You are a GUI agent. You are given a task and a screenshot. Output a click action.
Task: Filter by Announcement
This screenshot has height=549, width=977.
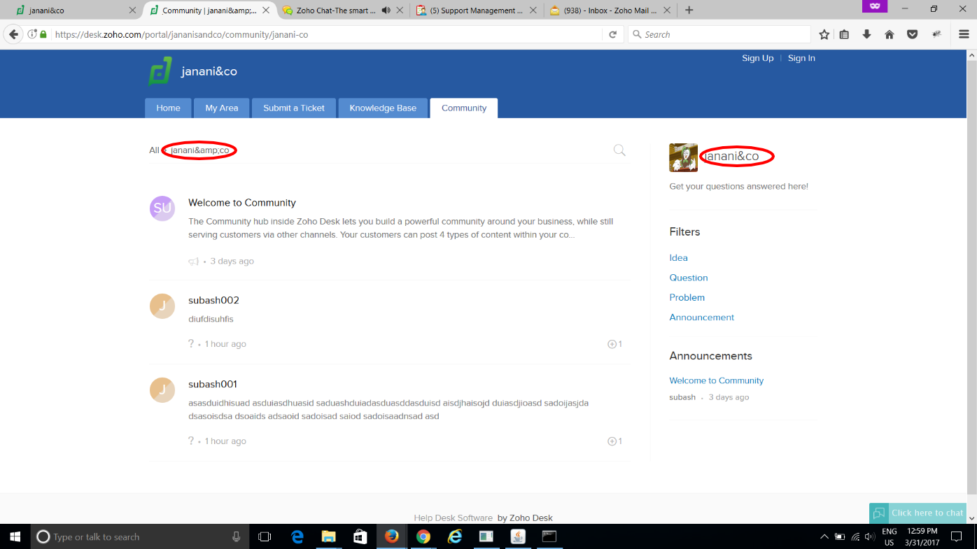[702, 317]
